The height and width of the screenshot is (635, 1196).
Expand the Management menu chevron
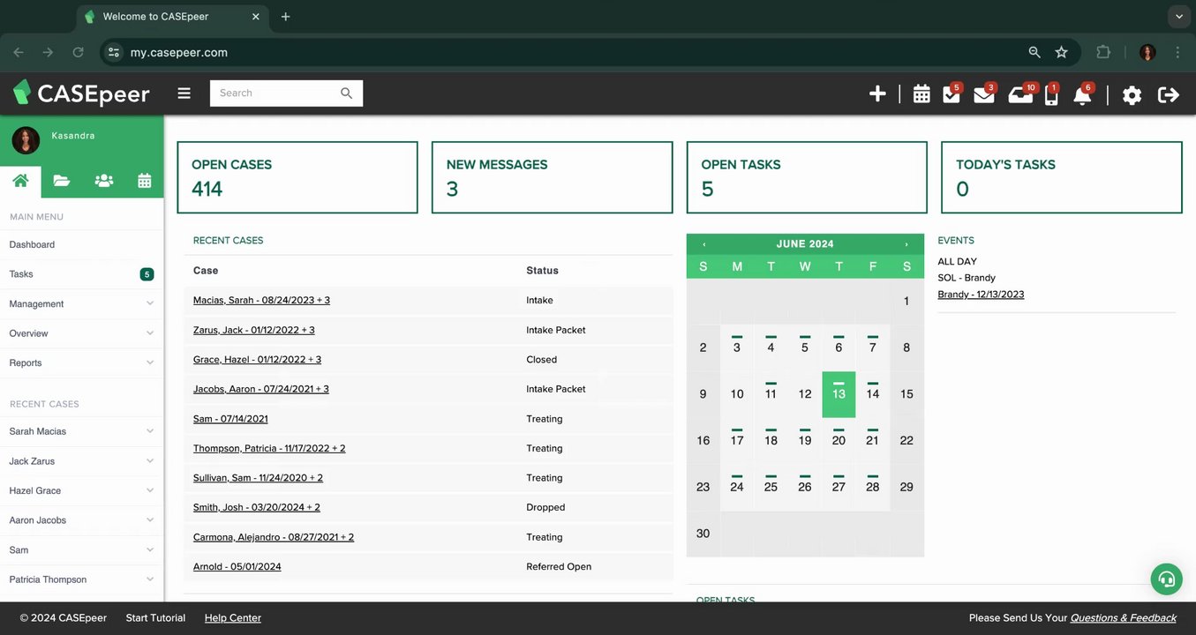tap(150, 303)
